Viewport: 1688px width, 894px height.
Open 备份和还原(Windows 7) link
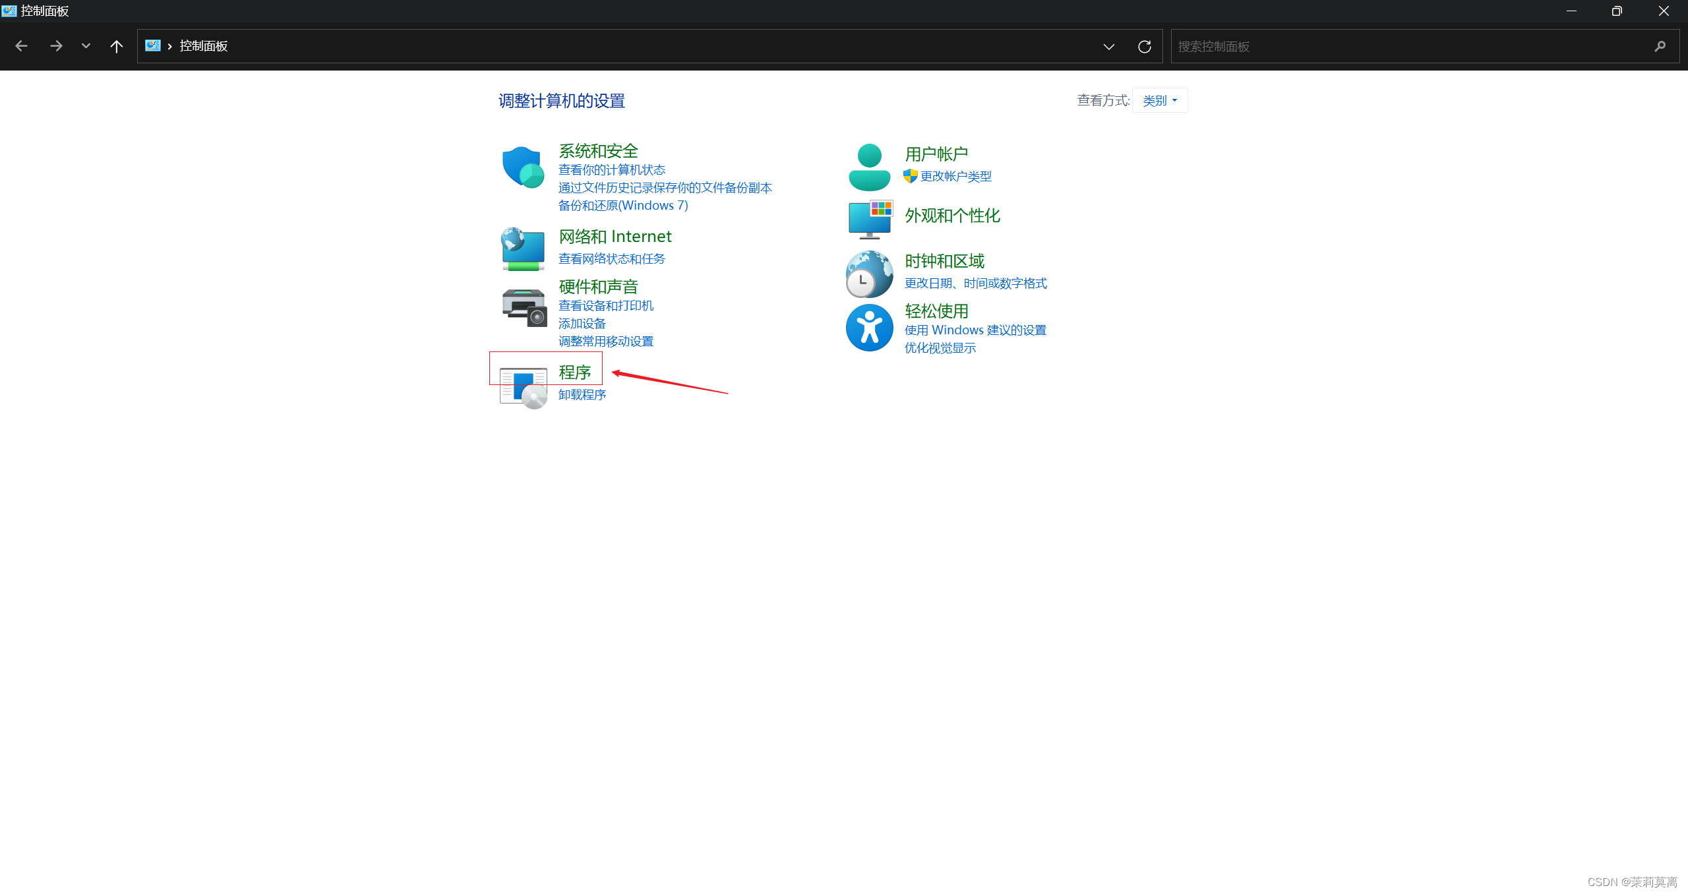pos(622,205)
